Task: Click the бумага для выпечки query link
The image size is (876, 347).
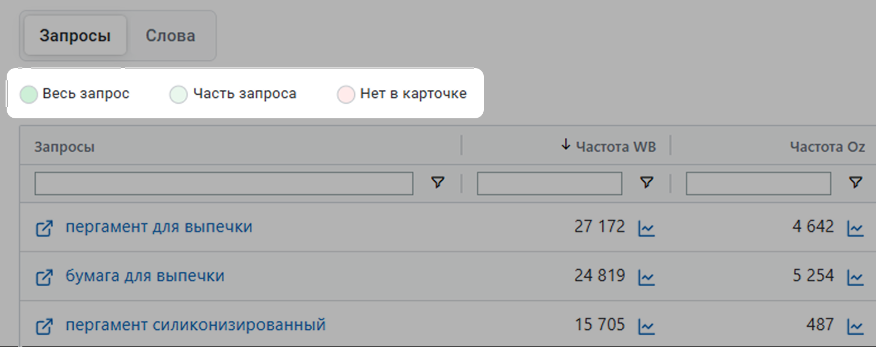Action: [x=145, y=276]
